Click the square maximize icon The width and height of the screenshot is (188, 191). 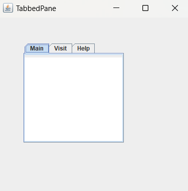click(x=145, y=8)
